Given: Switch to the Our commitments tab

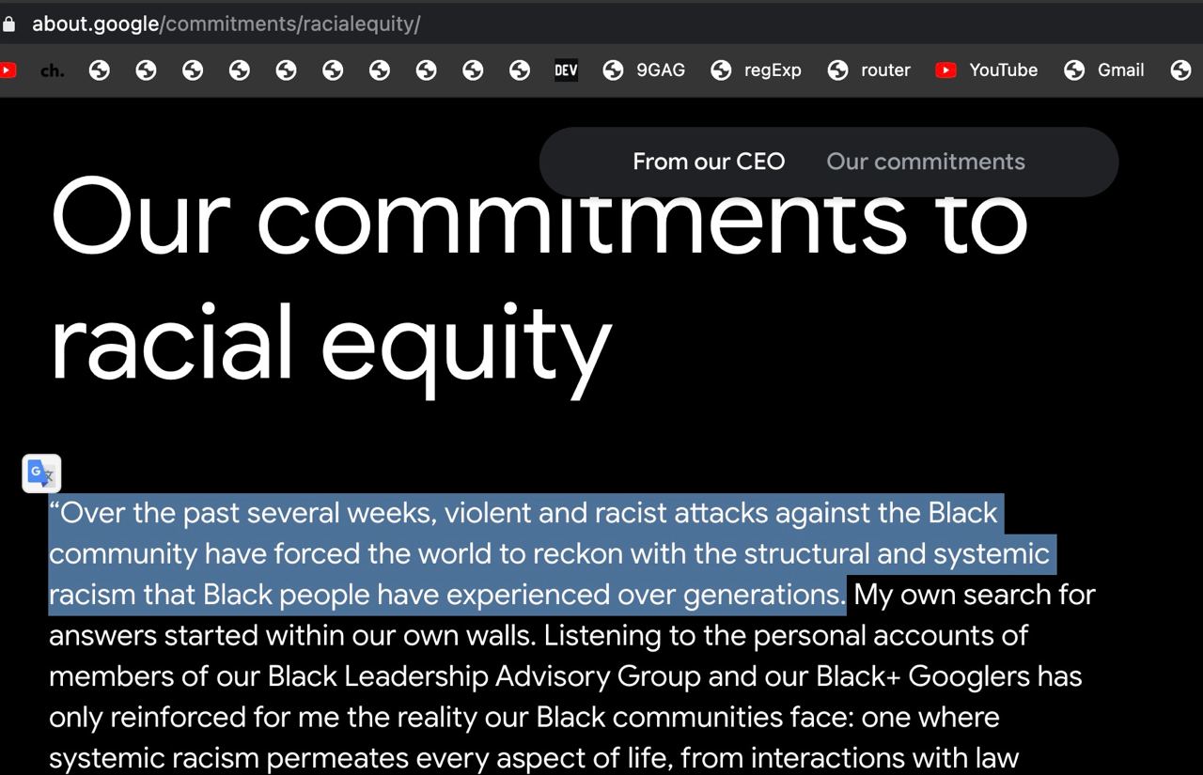Looking at the screenshot, I should (926, 162).
